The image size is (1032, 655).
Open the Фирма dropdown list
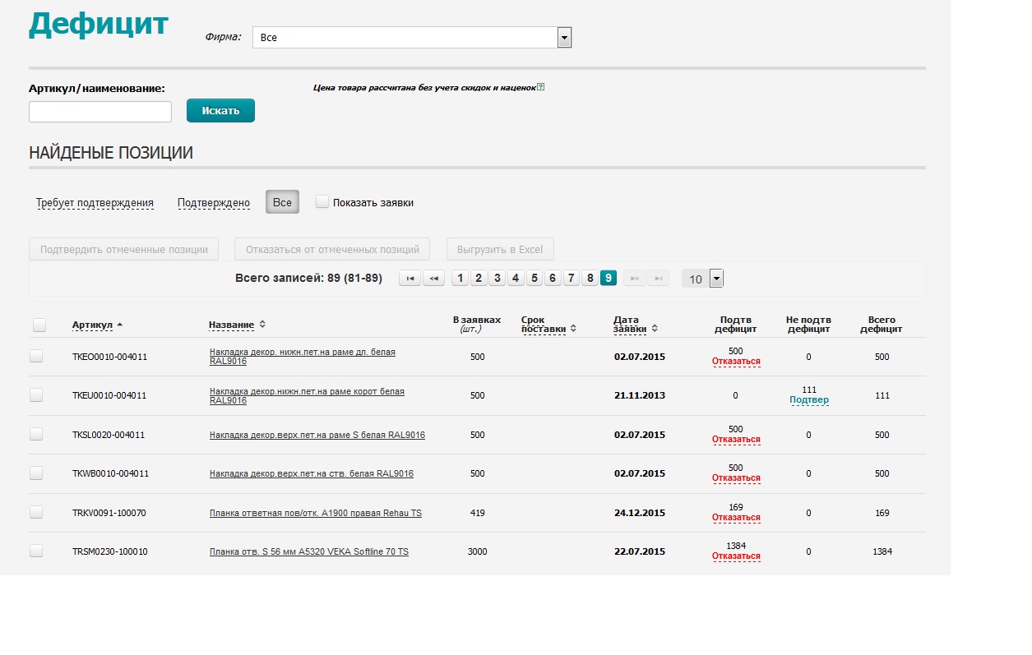pos(564,38)
